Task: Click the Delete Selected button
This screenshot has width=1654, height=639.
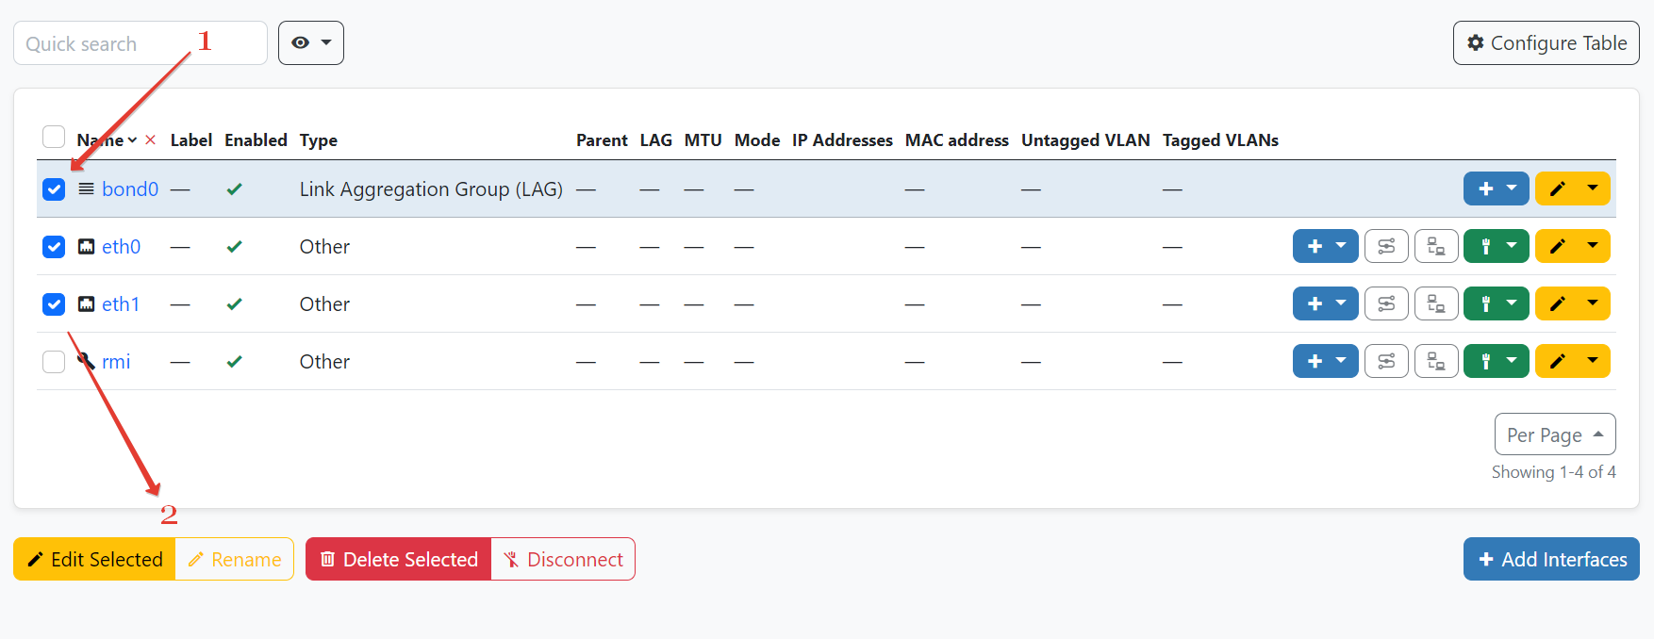Action: click(398, 560)
